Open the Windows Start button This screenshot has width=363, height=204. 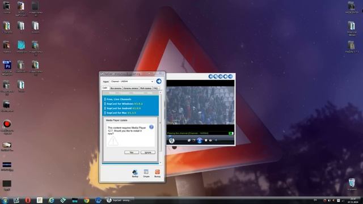[x=5, y=200]
